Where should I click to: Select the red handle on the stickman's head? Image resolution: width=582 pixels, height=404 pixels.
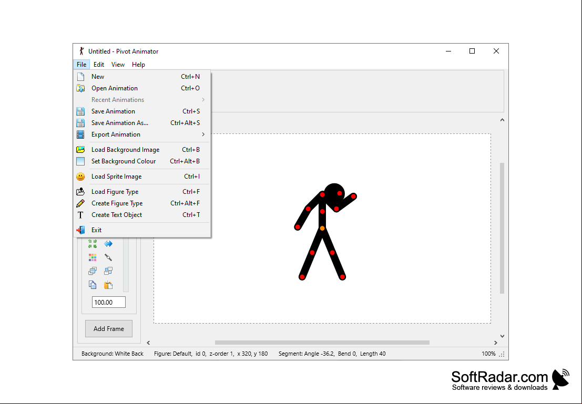(340, 193)
